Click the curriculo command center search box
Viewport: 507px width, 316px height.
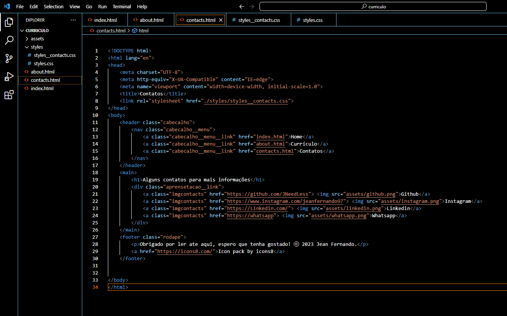tap(373, 6)
